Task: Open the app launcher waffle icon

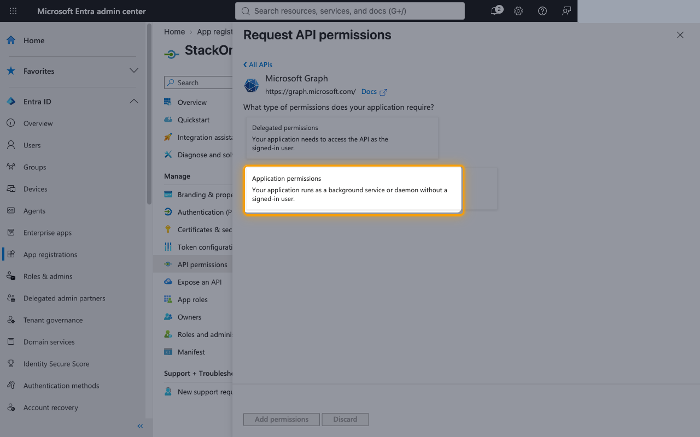Action: click(13, 11)
